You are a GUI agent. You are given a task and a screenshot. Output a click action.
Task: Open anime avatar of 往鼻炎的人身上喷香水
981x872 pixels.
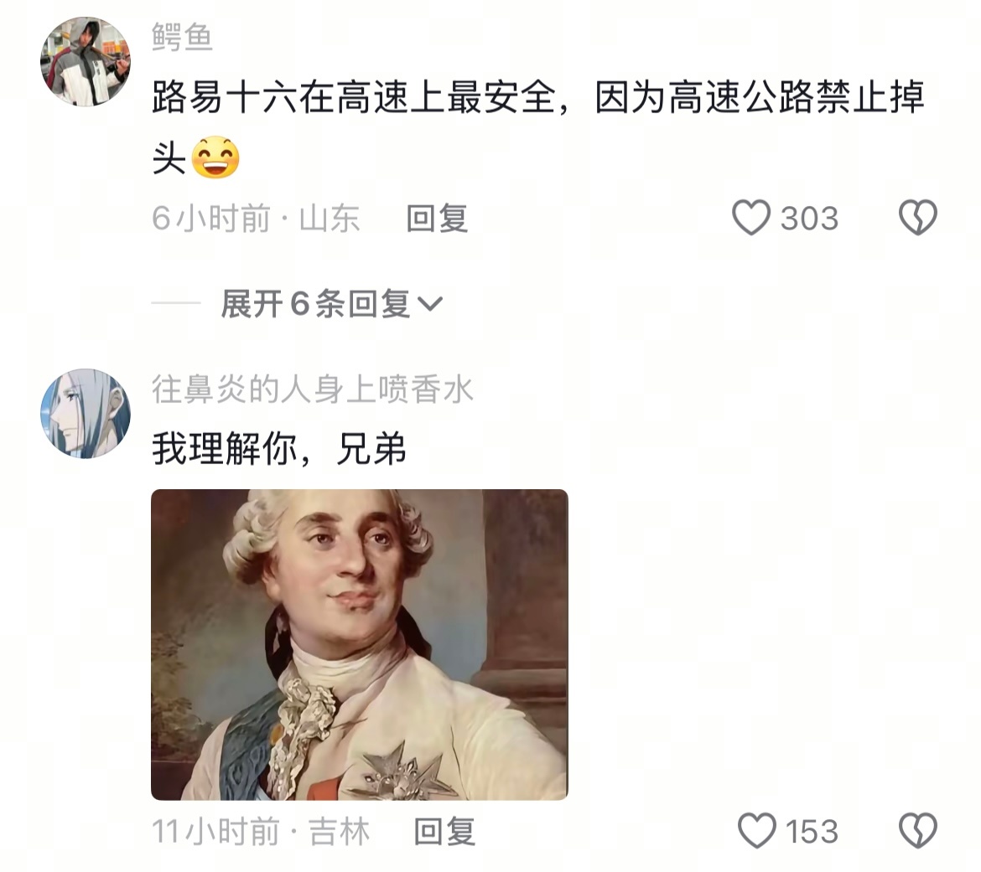[85, 413]
